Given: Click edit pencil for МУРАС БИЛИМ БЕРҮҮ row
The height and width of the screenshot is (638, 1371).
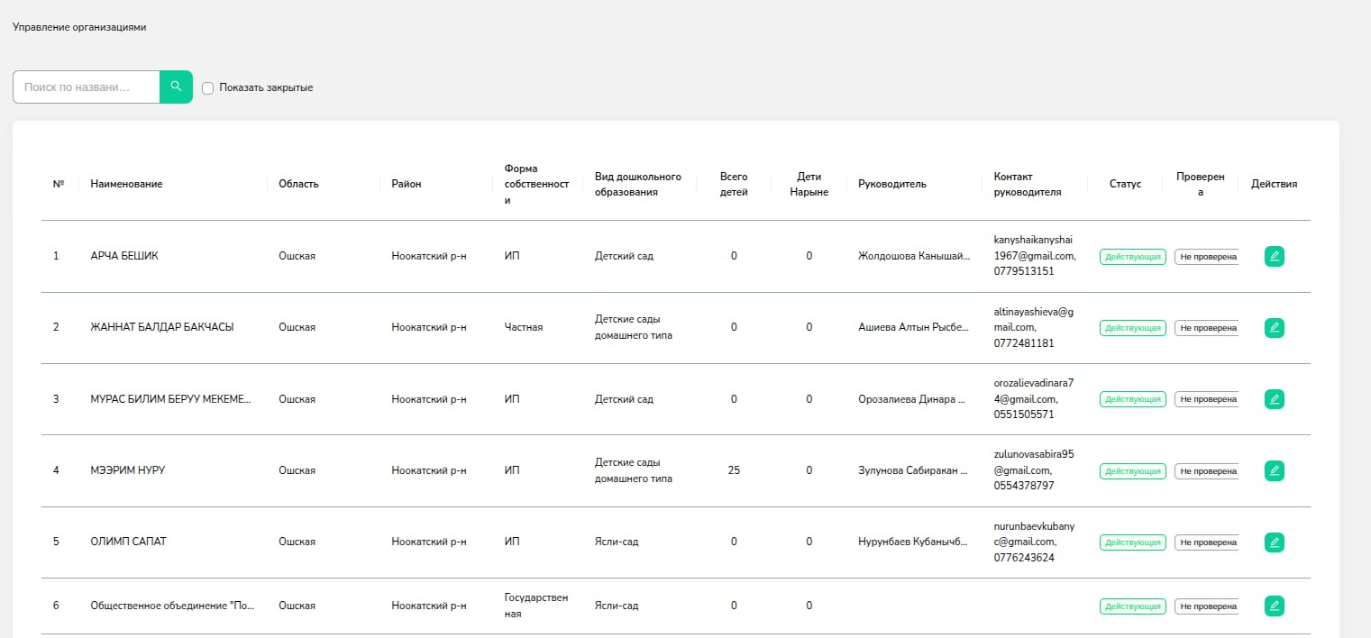Looking at the screenshot, I should click(1274, 399).
